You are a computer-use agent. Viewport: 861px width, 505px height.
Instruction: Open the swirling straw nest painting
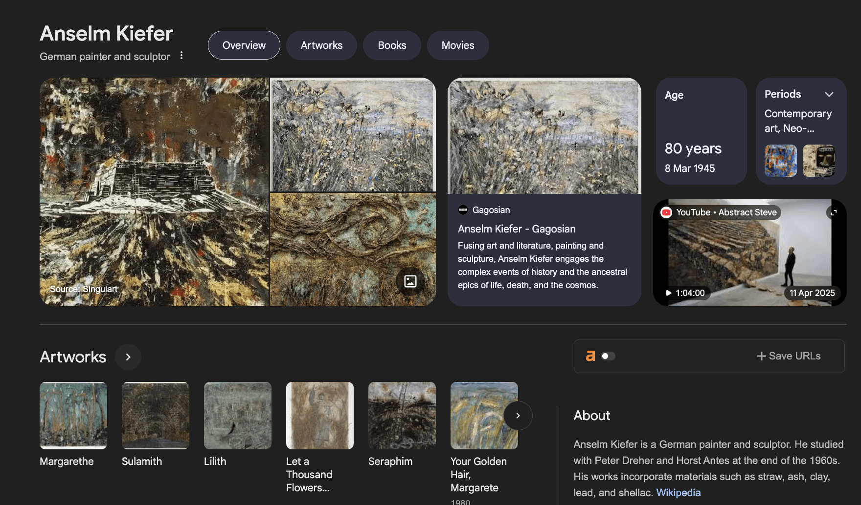pos(353,250)
